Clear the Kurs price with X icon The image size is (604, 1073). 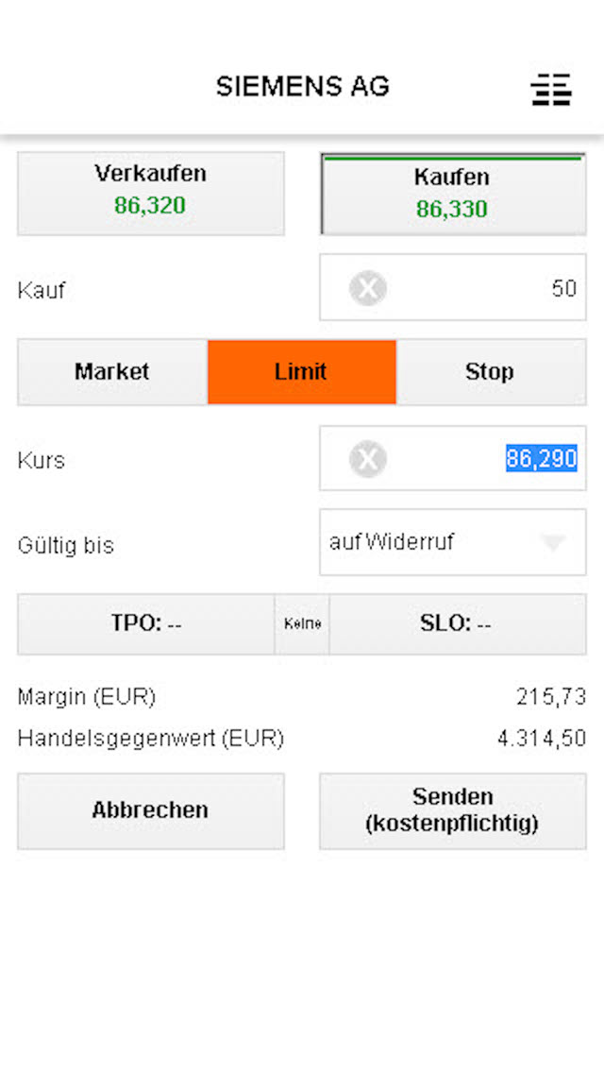[x=367, y=459]
